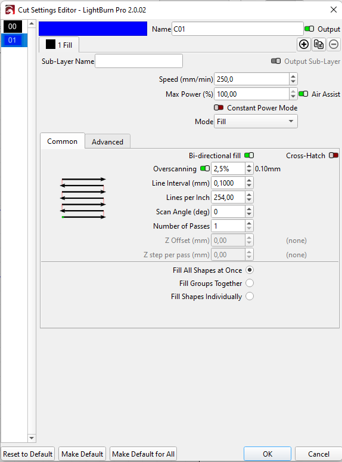Decrease Number of Passes with down arrow
This screenshot has width=342, height=462.
[249, 229]
